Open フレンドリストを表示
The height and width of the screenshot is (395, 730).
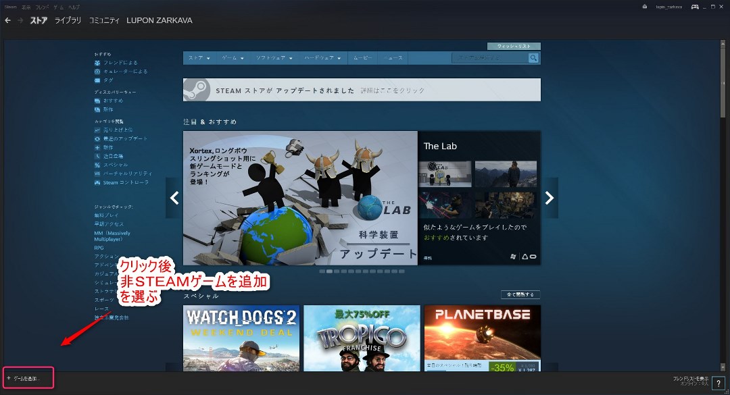click(x=690, y=379)
